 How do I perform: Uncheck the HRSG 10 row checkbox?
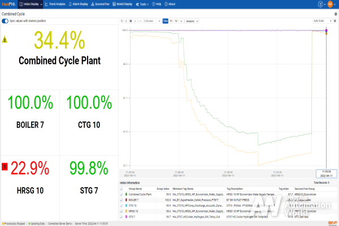[121, 211]
